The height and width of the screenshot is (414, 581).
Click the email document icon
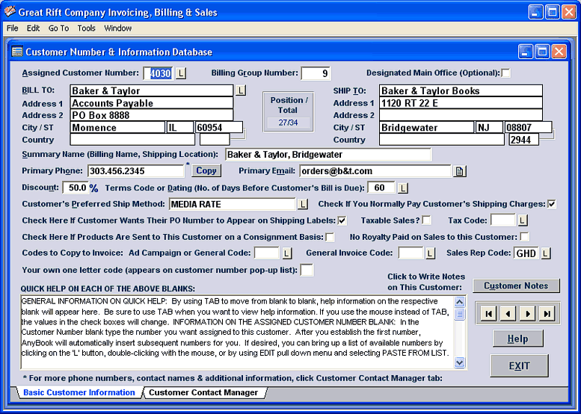[459, 171]
